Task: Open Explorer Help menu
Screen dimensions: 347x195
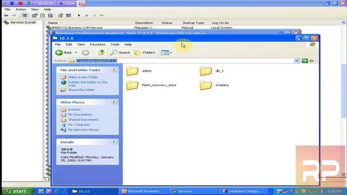Action: pos(128,44)
